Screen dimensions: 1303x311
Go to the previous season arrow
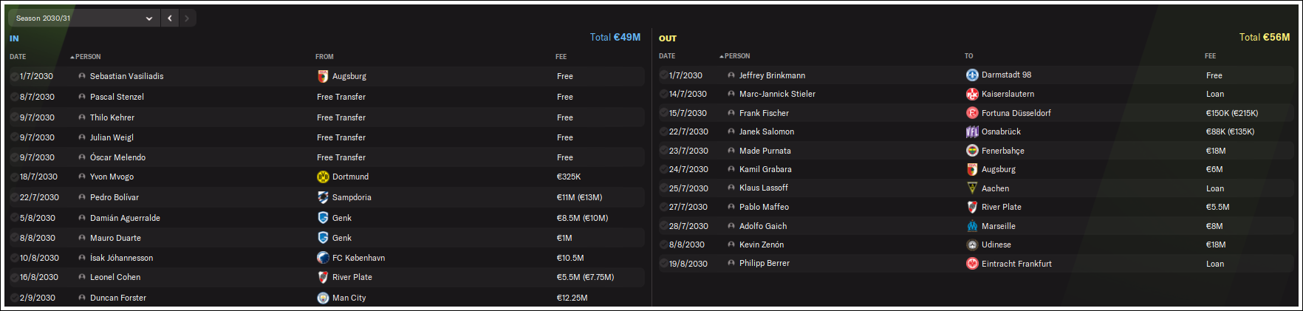(170, 18)
